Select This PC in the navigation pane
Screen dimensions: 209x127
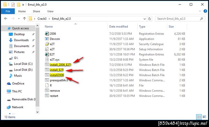tap(17, 91)
